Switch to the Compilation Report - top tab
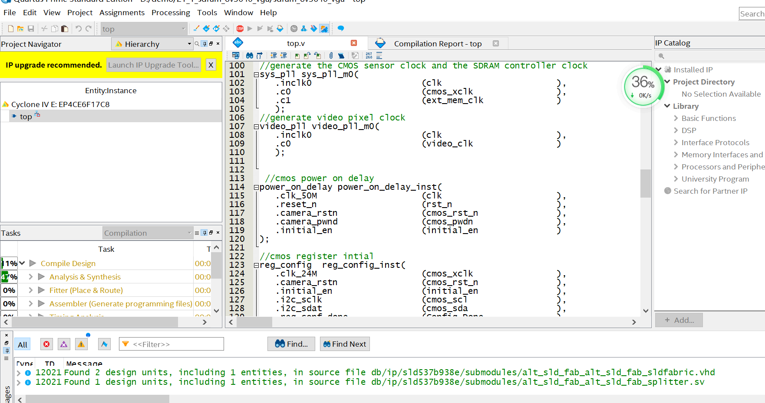Viewport: 765px width, 403px height. (438, 43)
